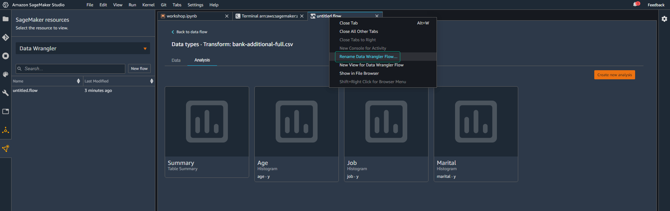670x211 pixels.
Task: Click the '3 minutes ago' cell
Action: pos(98,90)
